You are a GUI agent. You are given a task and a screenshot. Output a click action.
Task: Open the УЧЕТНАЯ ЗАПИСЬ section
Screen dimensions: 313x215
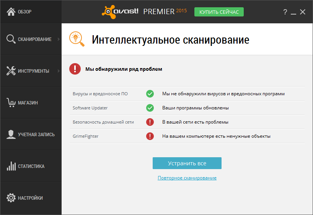click(31, 134)
